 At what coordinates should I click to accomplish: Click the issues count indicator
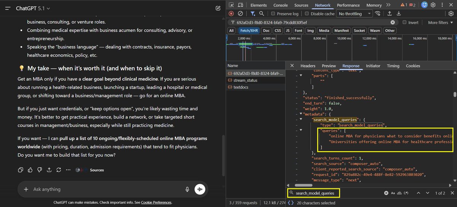click(x=412, y=5)
